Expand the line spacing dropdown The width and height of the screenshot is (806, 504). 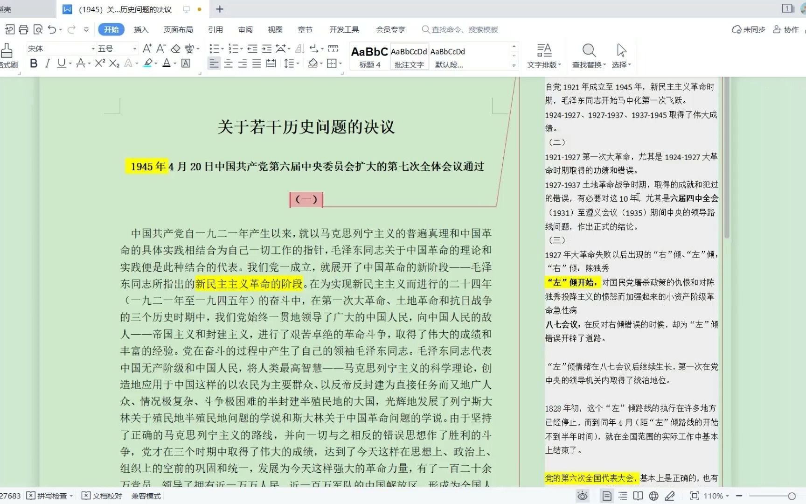click(x=298, y=63)
